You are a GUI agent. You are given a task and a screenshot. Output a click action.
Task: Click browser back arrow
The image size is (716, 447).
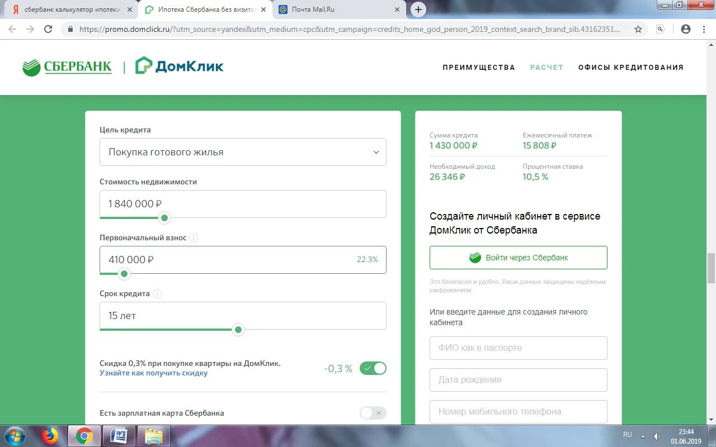pyautogui.click(x=12, y=29)
